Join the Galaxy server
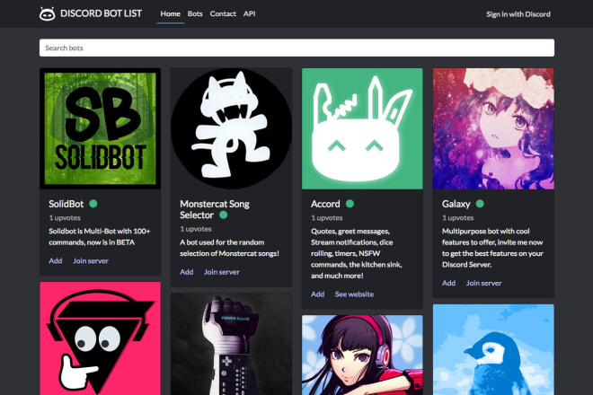 point(483,283)
